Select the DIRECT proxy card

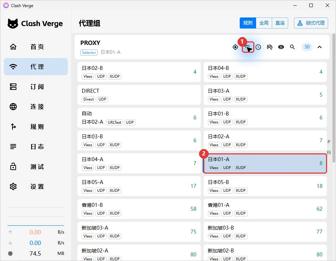point(139,95)
